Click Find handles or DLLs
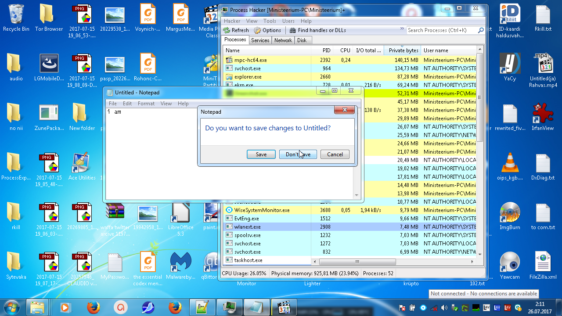 pos(318,30)
